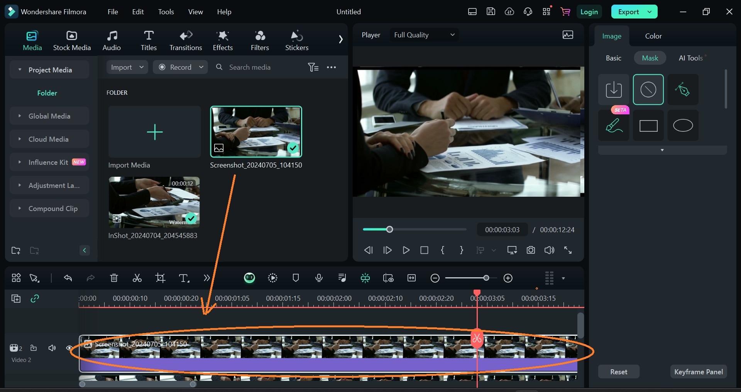741x392 pixels.
Task: Open the Effects panel
Action: coord(223,40)
